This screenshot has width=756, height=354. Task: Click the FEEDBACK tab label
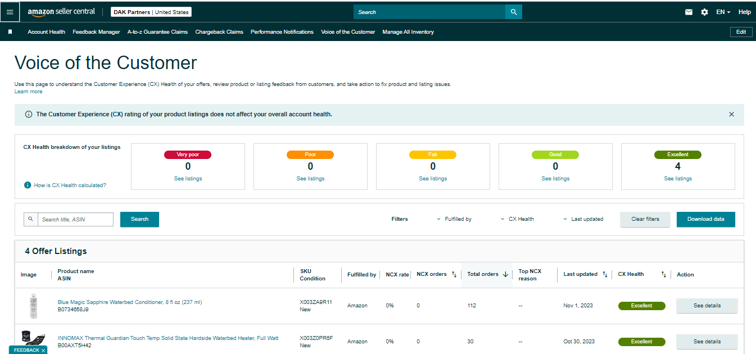click(x=26, y=350)
